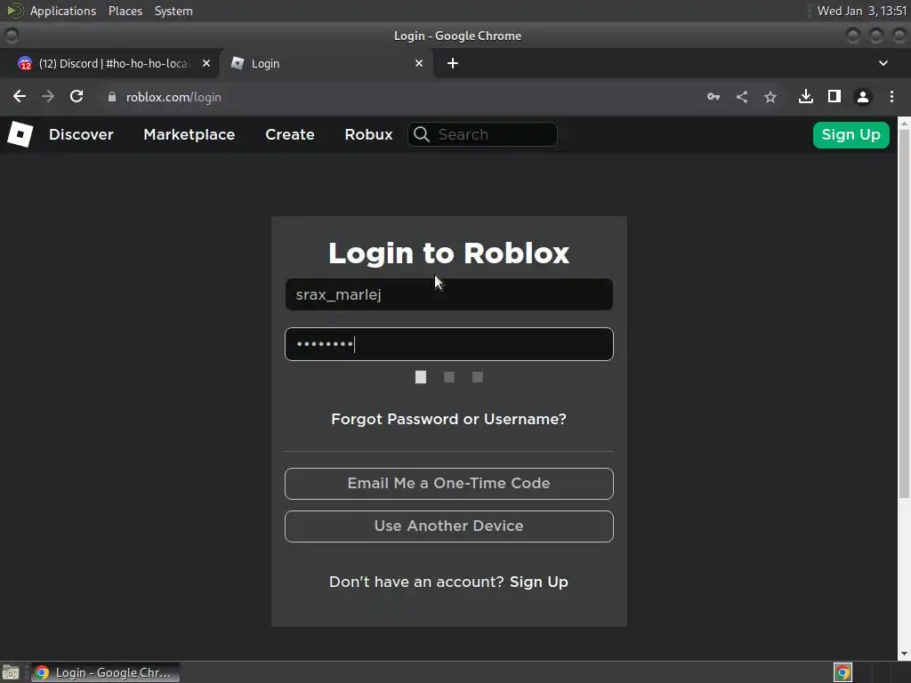Select the Login browser tab

[327, 63]
